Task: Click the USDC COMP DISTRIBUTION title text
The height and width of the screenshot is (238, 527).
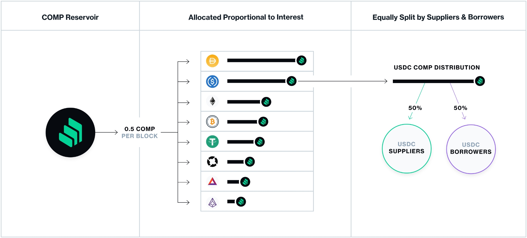Action: tap(437, 67)
